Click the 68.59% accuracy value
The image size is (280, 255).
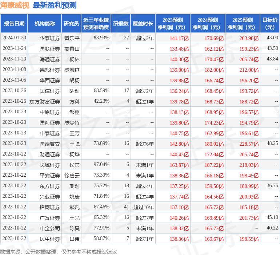(101, 91)
